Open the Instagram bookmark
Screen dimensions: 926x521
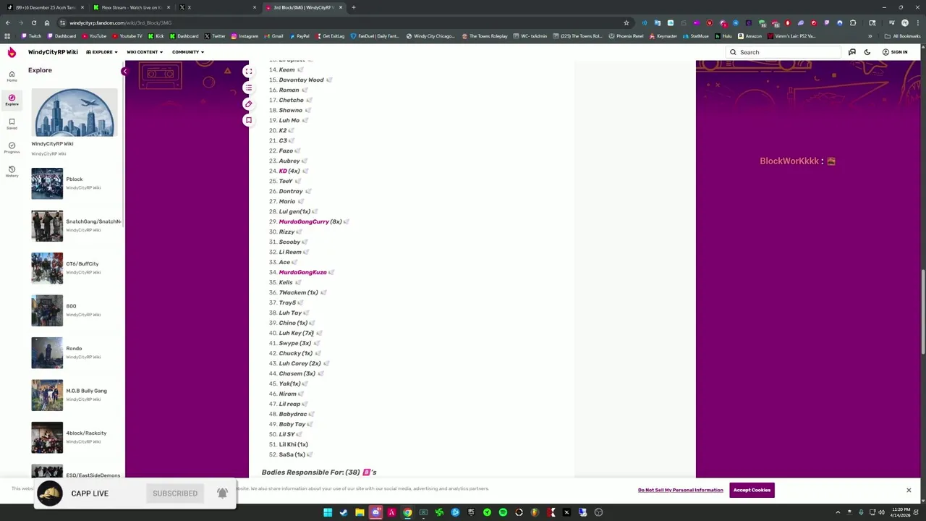tap(245, 36)
